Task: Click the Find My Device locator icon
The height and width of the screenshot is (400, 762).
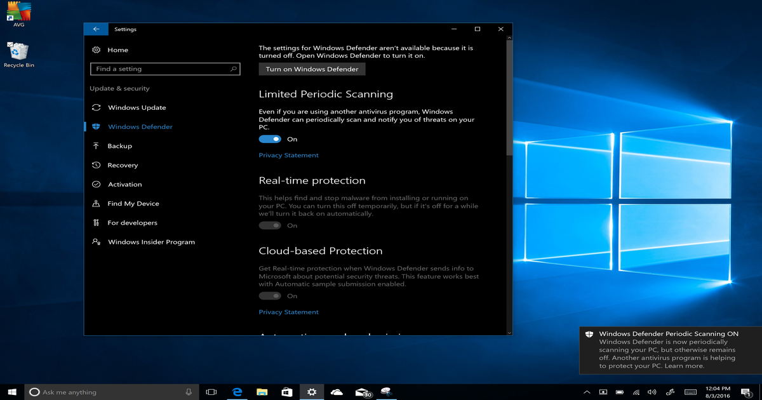Action: (96, 203)
